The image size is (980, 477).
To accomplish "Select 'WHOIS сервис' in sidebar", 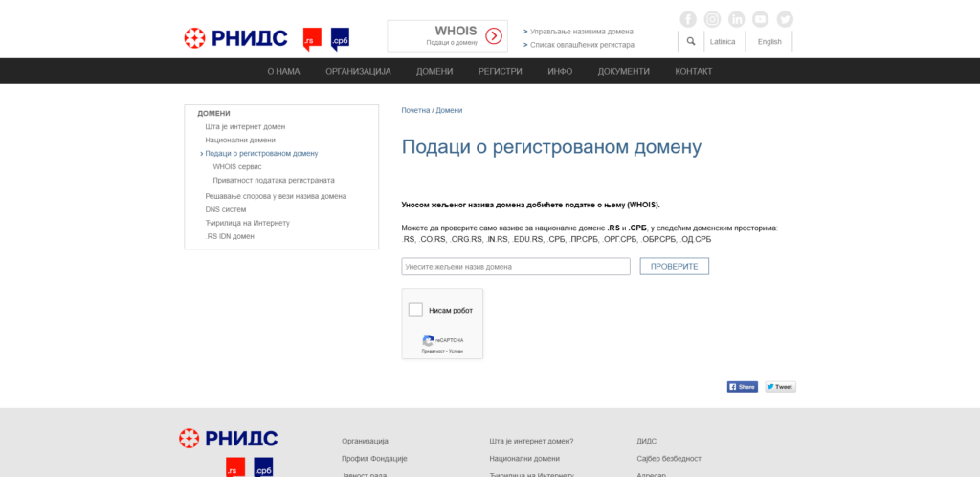I will (237, 166).
